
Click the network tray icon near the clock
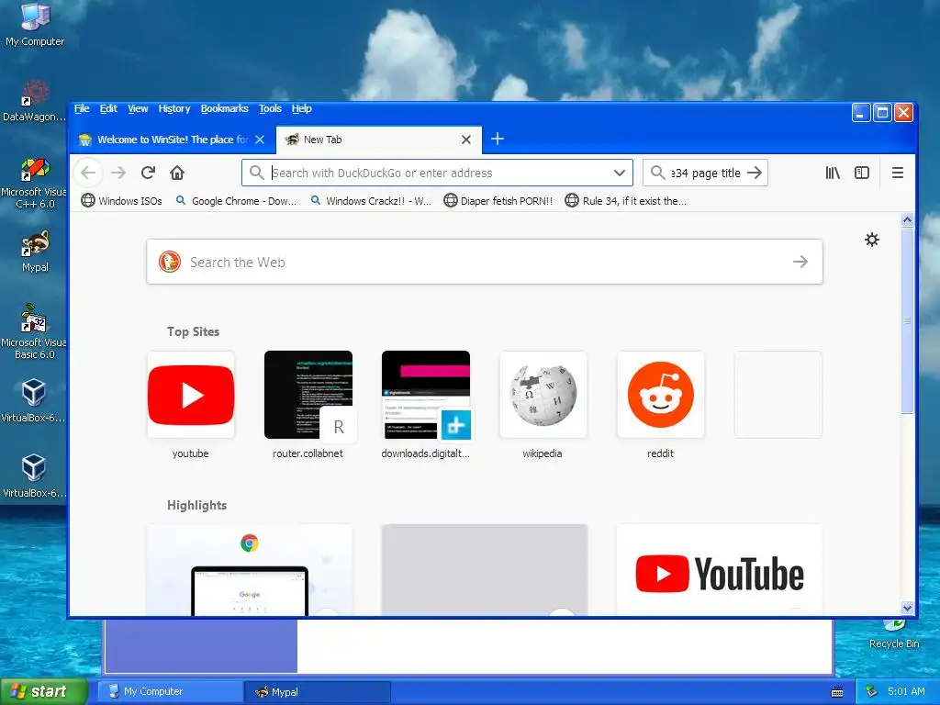pos(872,691)
